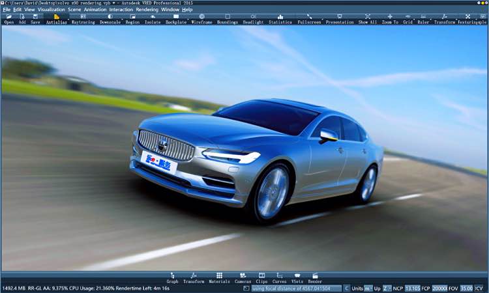Toggle Boundings display in toolbar
Viewport: 489px width, 293px height.
228,19
